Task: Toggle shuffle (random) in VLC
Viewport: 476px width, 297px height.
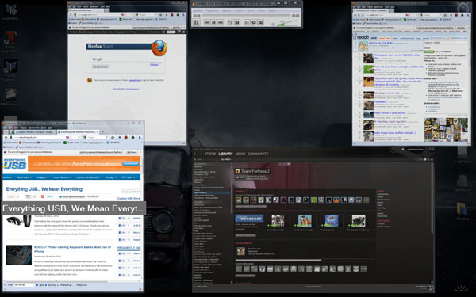Action: tap(260, 22)
